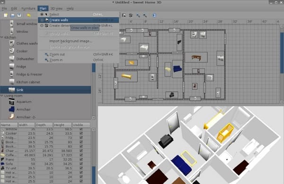Image resolution: width=284 pixels, height=184 pixels.
Task: Select the blue sofa in the 2D plan
Action: click(x=177, y=69)
